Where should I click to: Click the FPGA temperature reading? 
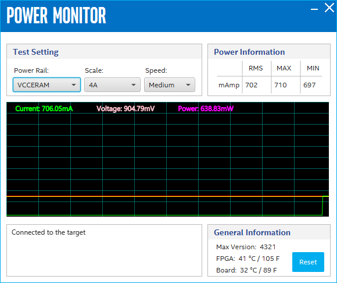[248, 258]
